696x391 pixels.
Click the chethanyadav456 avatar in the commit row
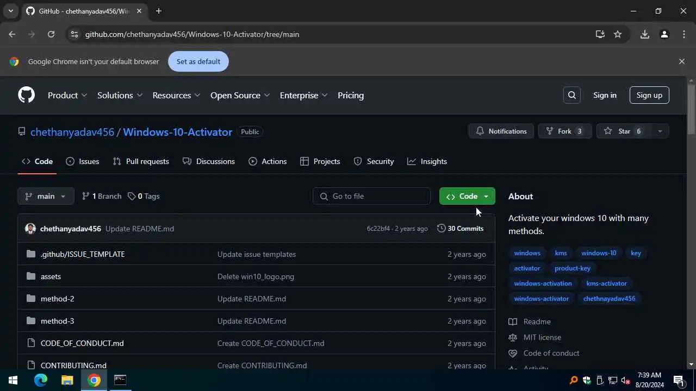(x=30, y=229)
